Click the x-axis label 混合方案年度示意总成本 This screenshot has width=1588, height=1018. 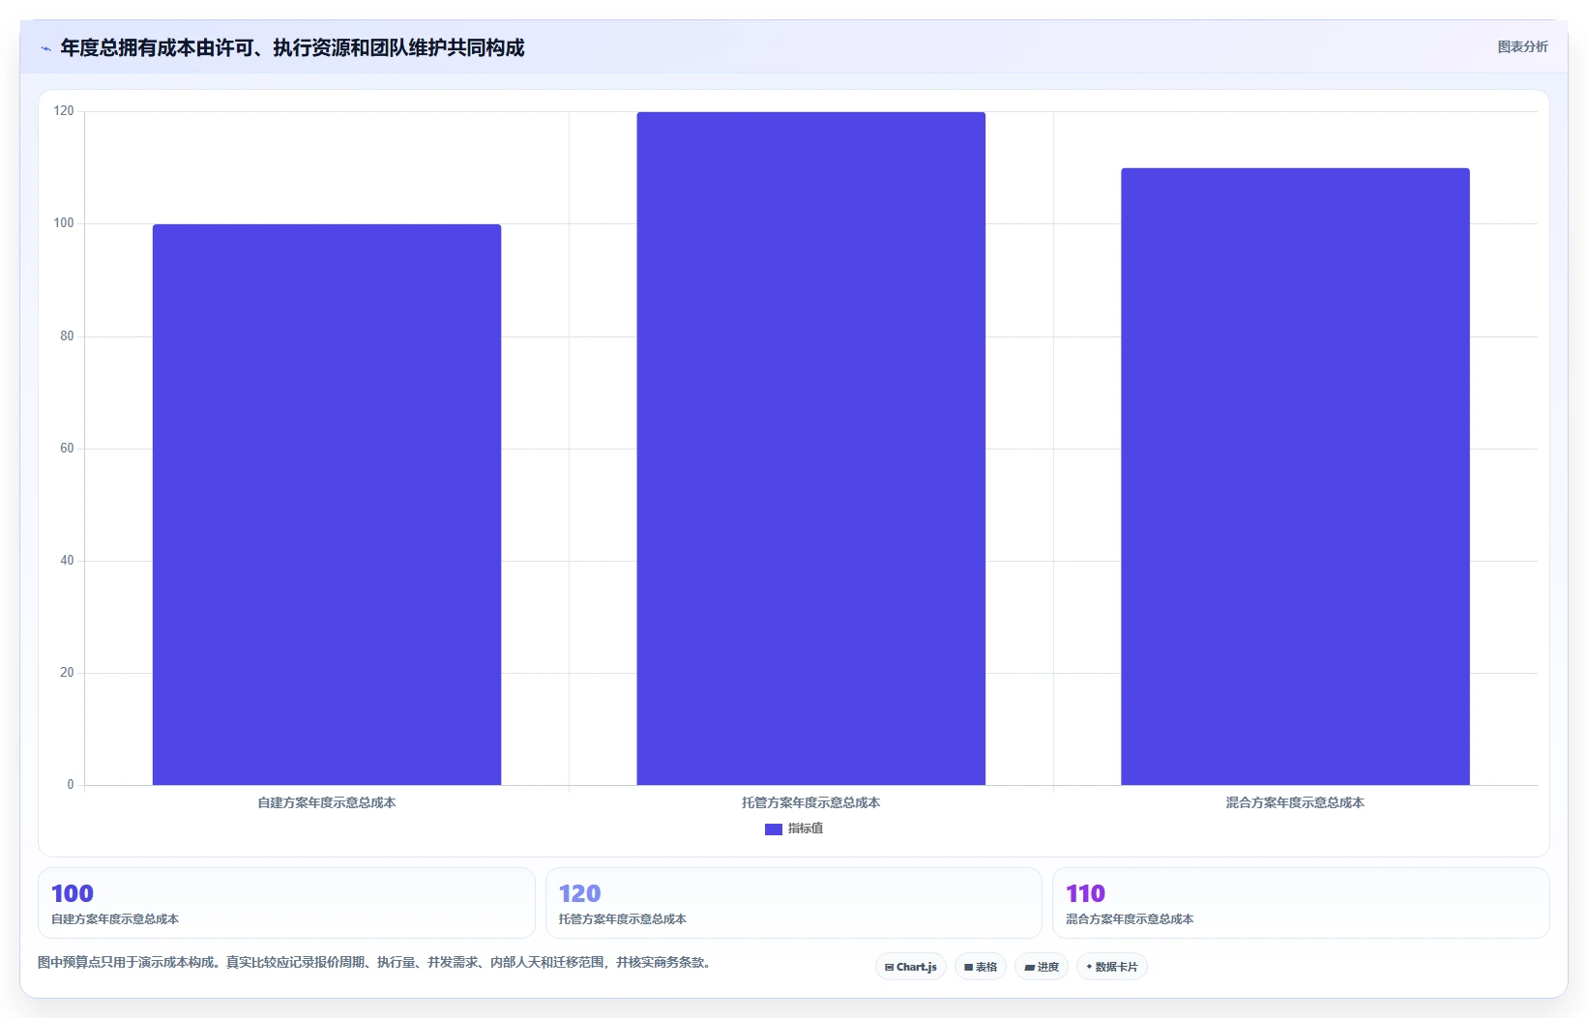click(x=1295, y=802)
